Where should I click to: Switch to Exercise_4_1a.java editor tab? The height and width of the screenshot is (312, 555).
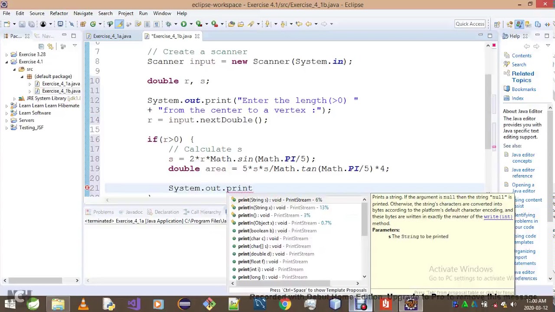[x=112, y=36]
